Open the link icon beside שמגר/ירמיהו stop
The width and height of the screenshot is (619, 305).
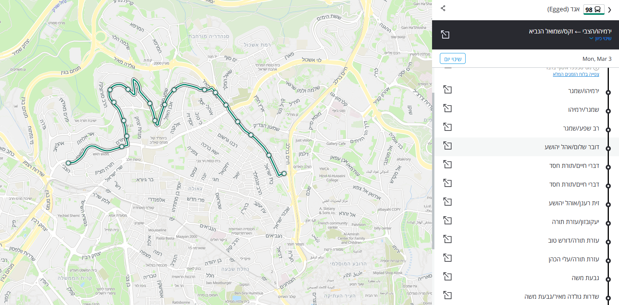point(448,108)
